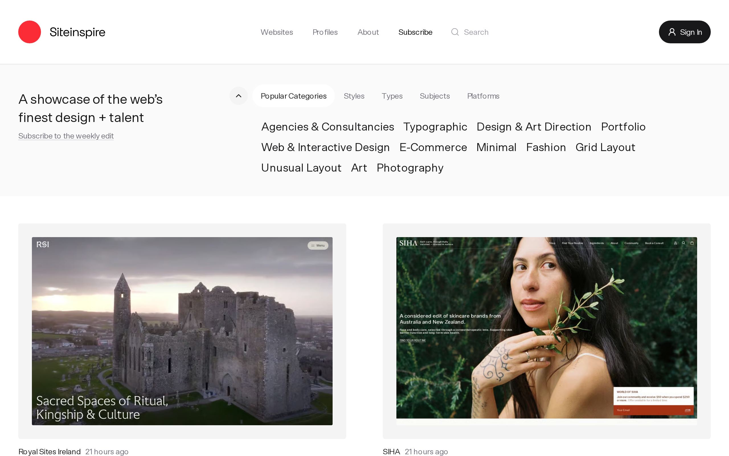
Task: Click the red Siteinspire logo circle
Action: [30, 32]
